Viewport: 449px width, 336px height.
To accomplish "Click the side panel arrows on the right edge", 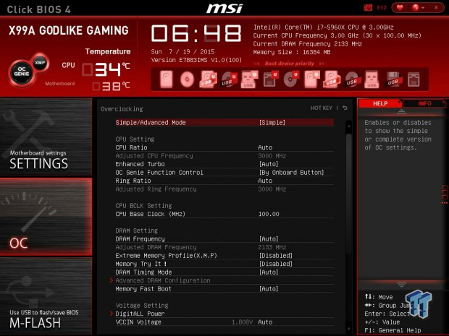I will point(445,195).
